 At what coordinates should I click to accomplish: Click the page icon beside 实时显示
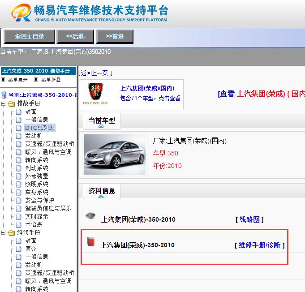[x=19, y=216]
